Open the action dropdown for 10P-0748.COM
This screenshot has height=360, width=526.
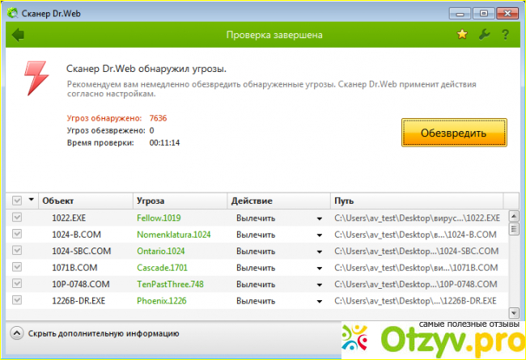coord(319,283)
